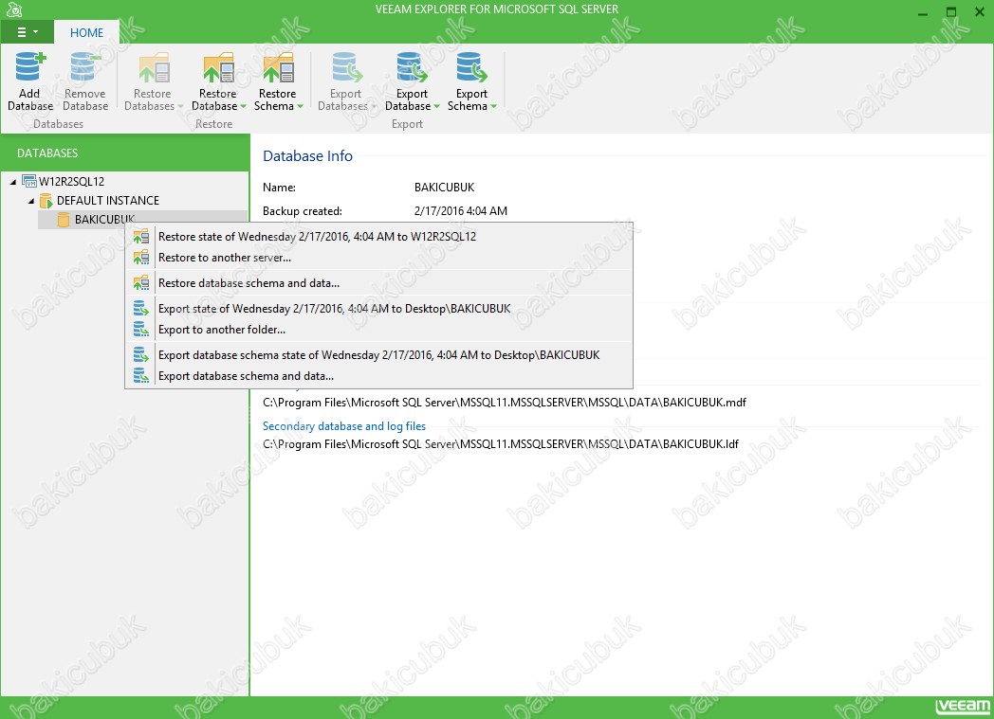Choose Restore state of Wednesday to W12R2SQL12
Image resolution: width=994 pixels, height=719 pixels.
379,237
